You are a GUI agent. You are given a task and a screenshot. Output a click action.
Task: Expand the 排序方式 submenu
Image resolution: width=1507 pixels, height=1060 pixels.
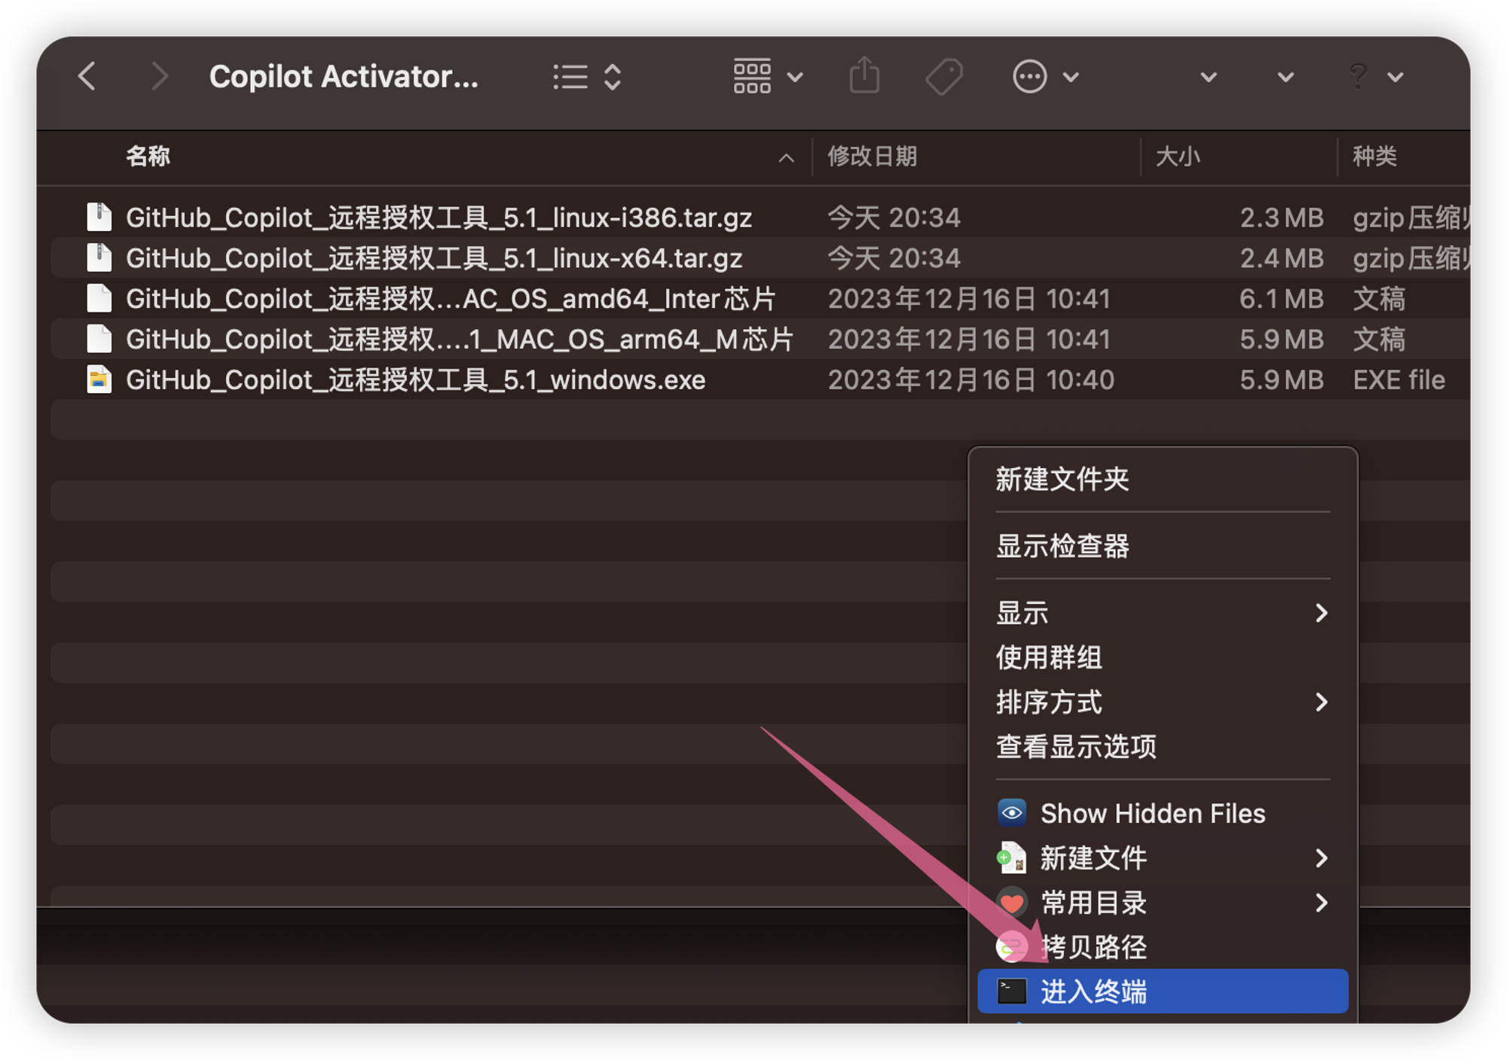(1050, 702)
